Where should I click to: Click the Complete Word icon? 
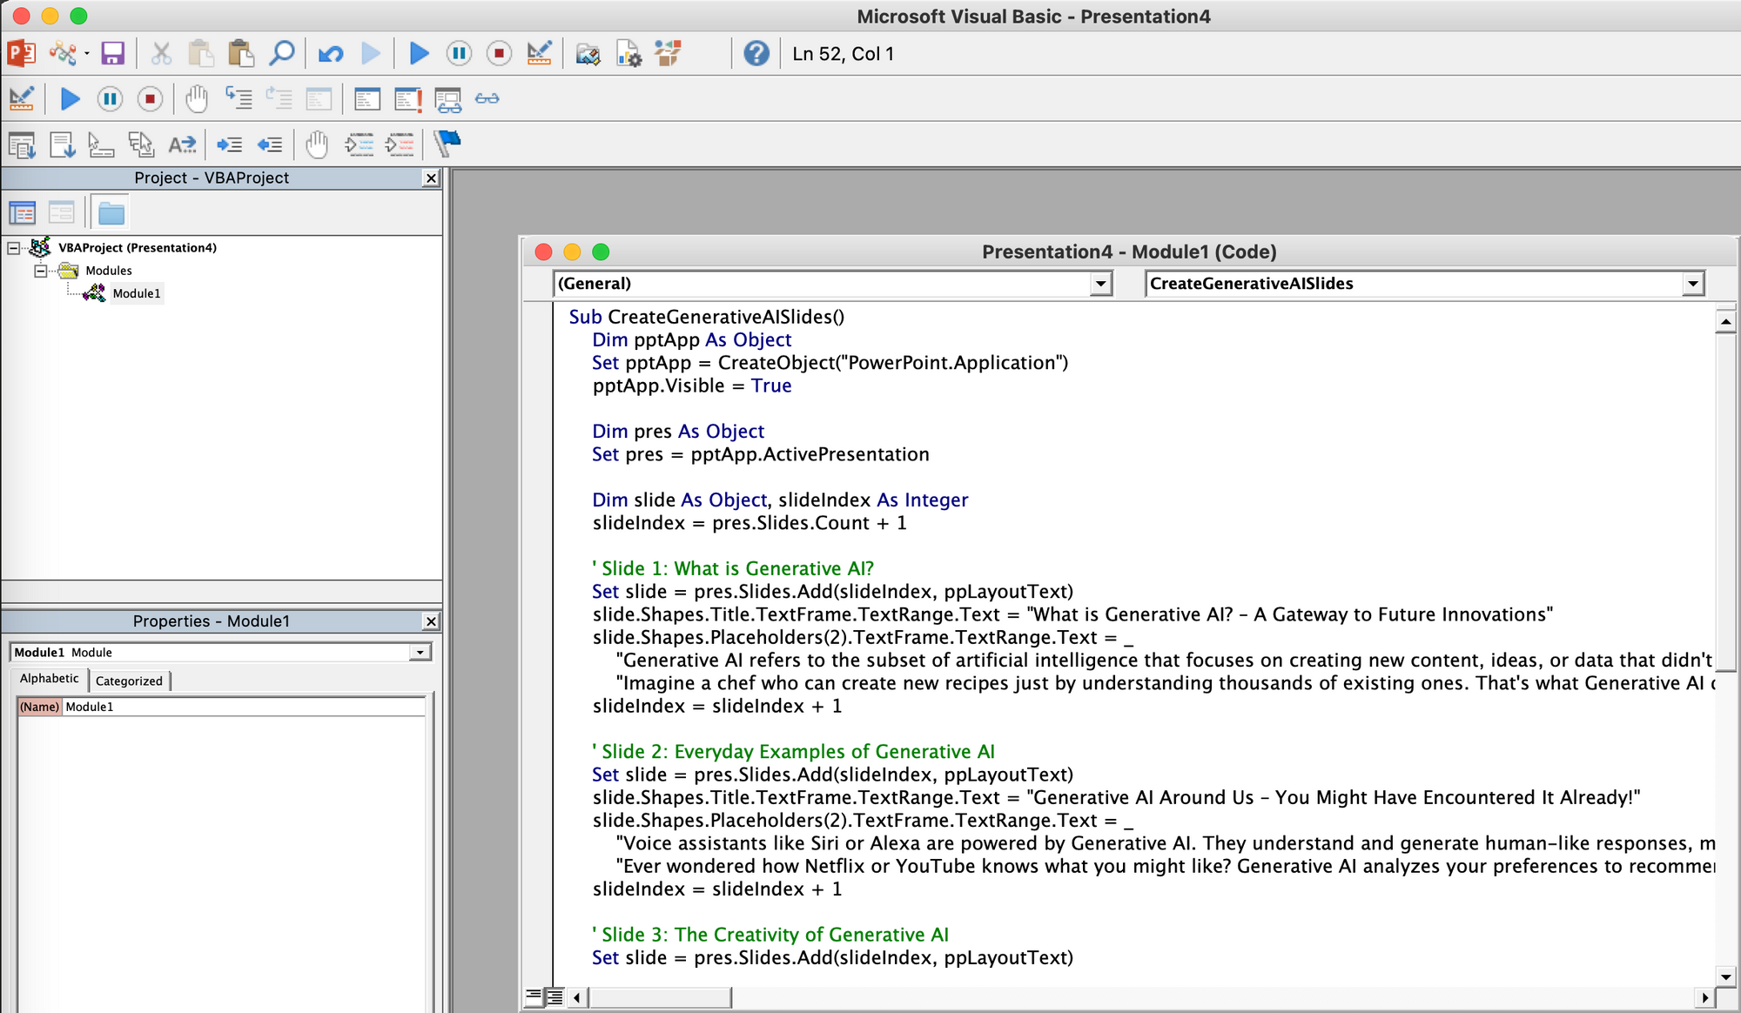tap(182, 144)
